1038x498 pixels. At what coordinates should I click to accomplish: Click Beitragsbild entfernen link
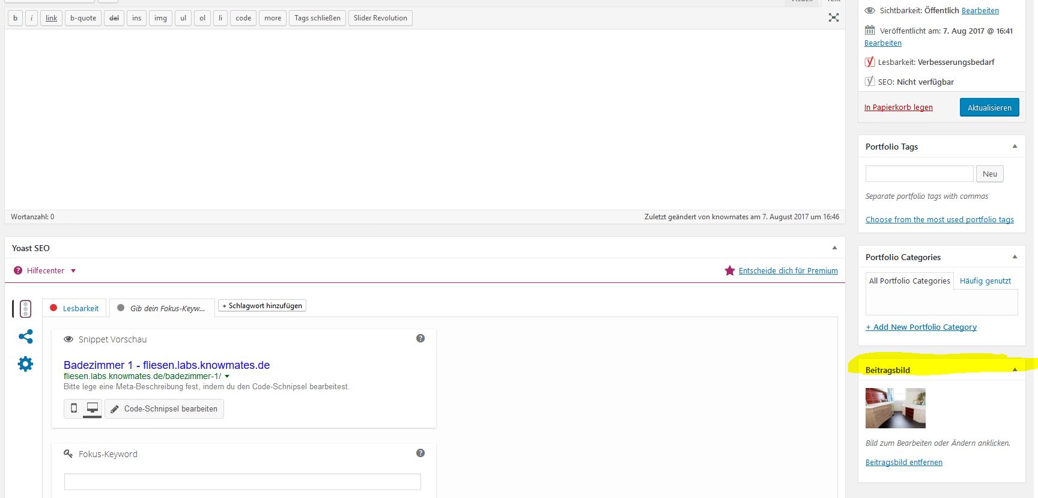903,463
